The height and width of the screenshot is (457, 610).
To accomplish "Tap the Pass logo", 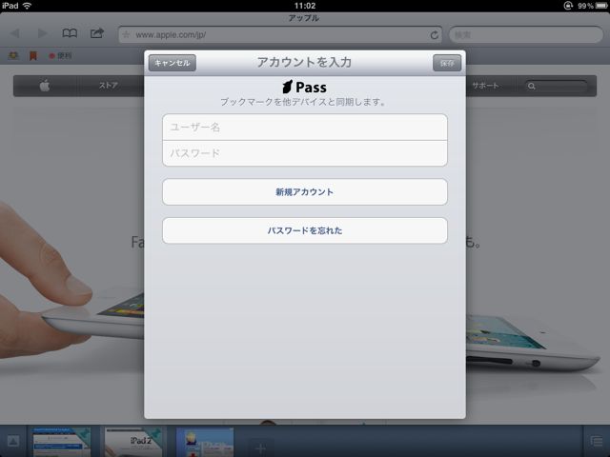I will click(x=305, y=87).
